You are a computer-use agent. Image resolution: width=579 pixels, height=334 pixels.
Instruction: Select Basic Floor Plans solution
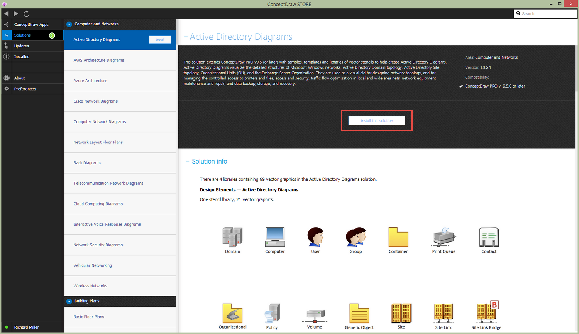[120, 317]
